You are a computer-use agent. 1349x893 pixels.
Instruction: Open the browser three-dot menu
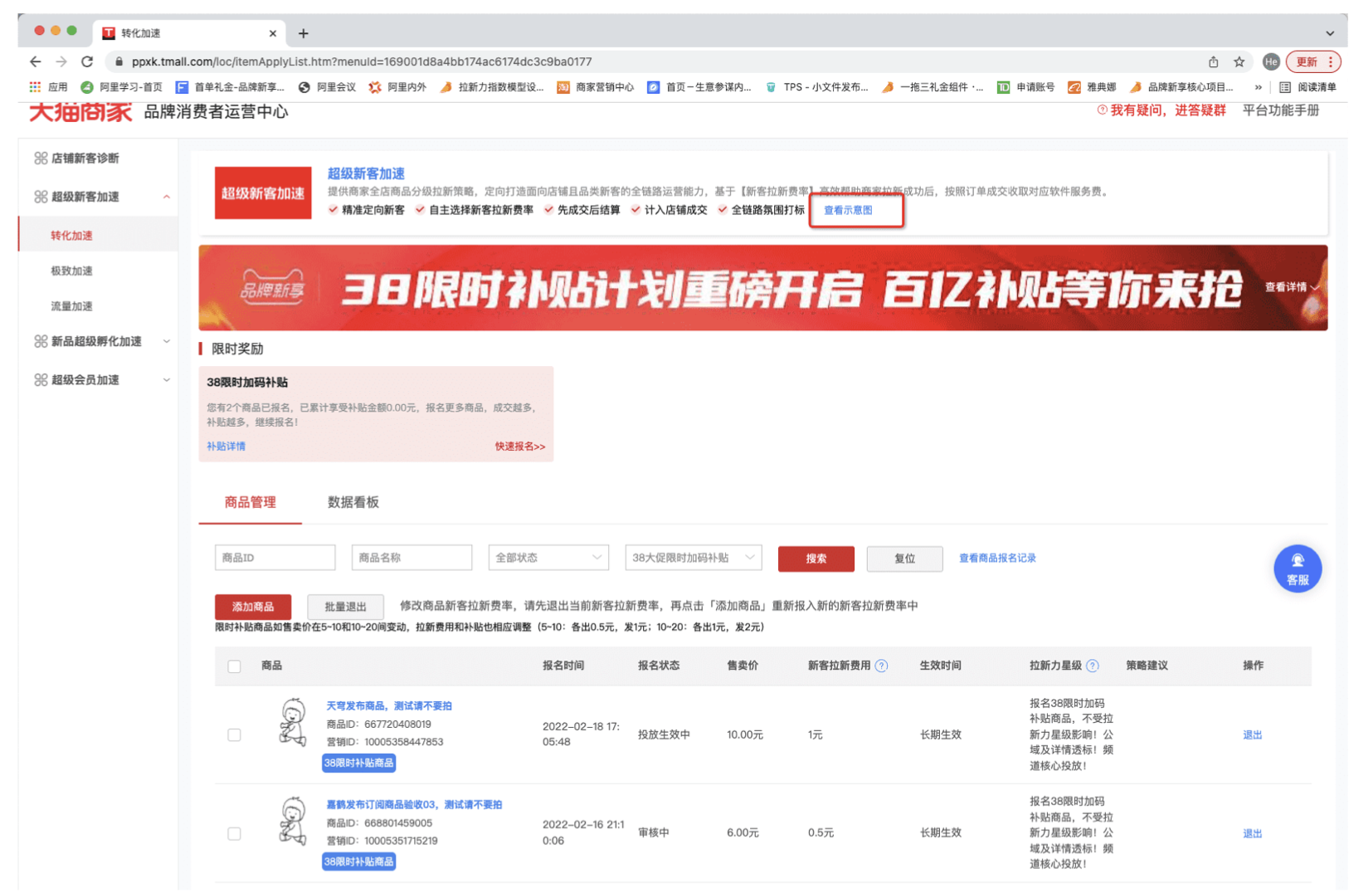click(x=1331, y=61)
